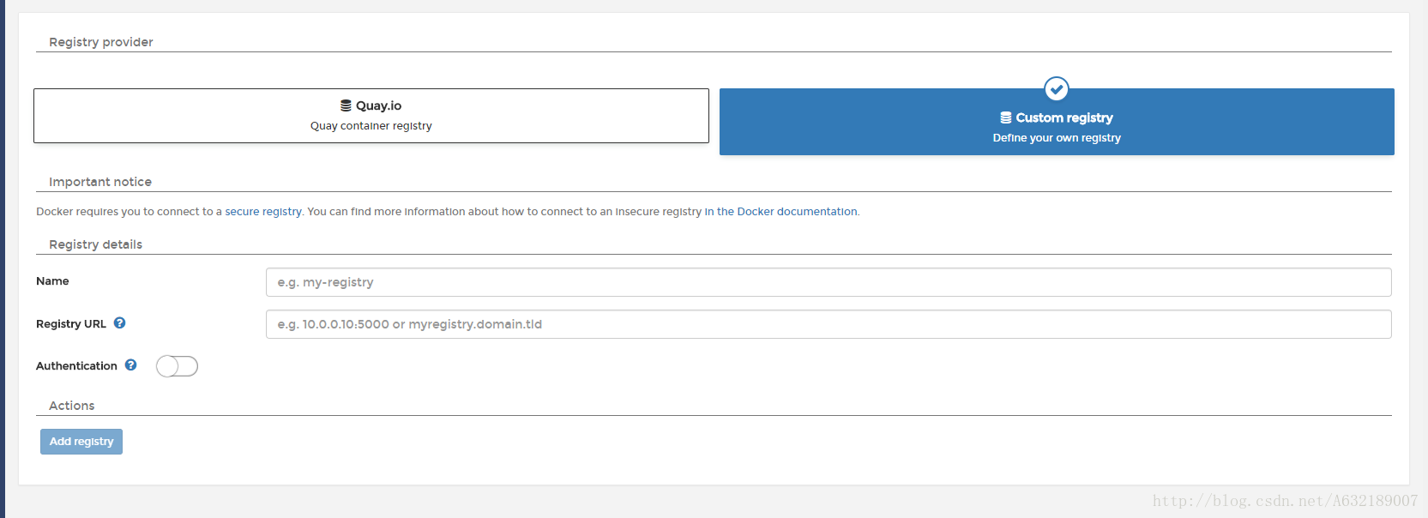This screenshot has width=1428, height=518.
Task: Click the Important notice section heading
Action: tap(100, 182)
